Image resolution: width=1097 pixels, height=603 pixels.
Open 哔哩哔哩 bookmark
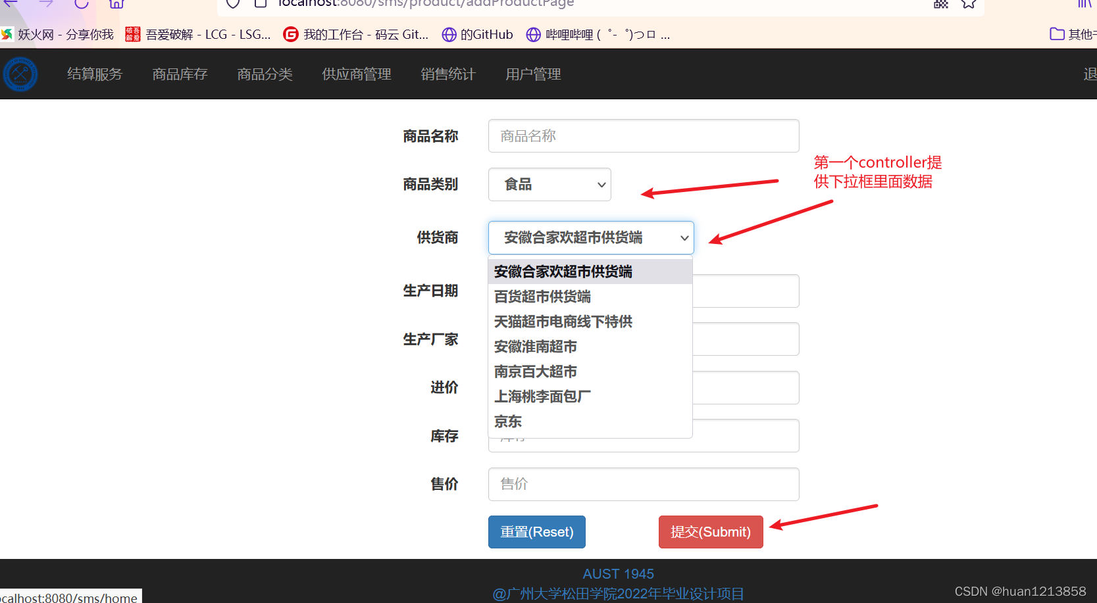[x=598, y=34]
